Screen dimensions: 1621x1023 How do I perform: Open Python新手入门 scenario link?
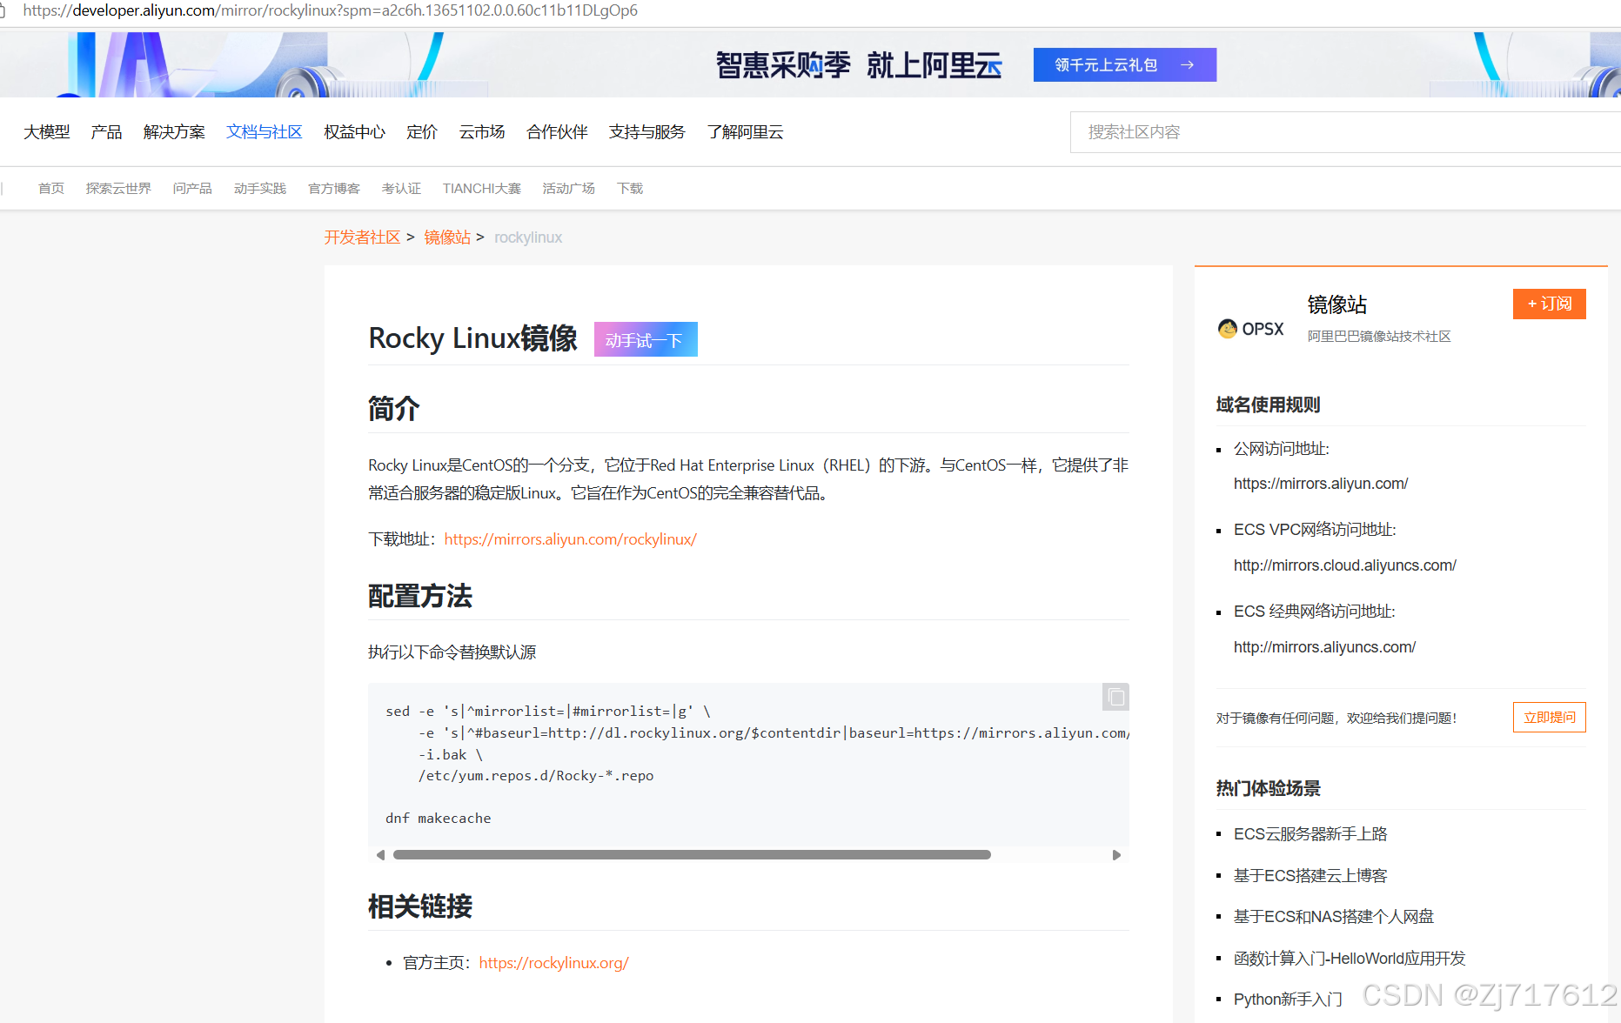point(1288,1000)
